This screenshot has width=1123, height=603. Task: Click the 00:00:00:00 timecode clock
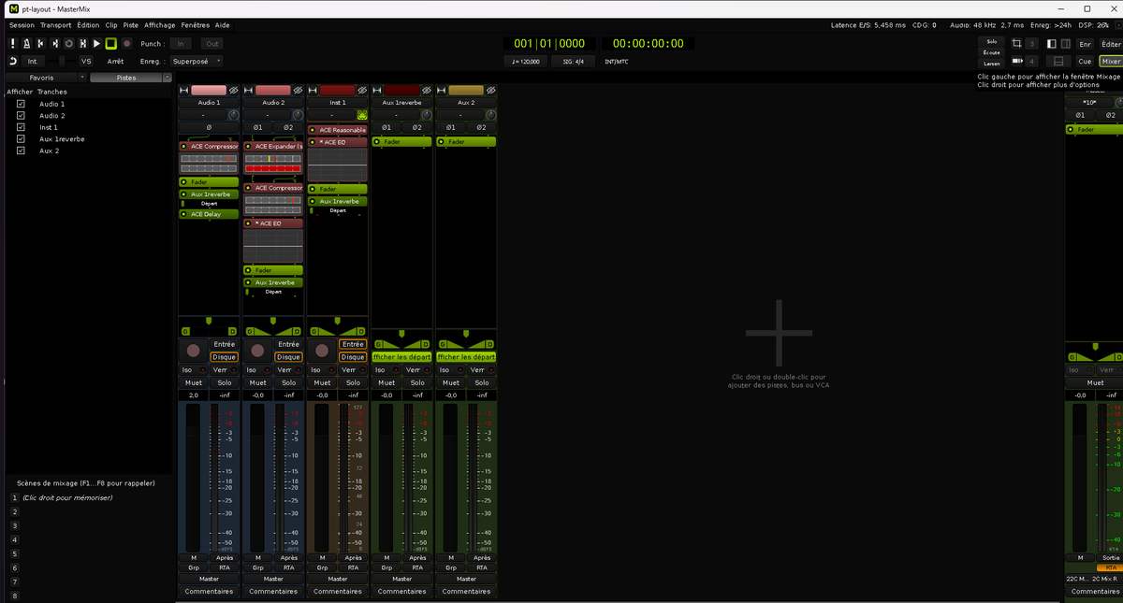coord(648,43)
